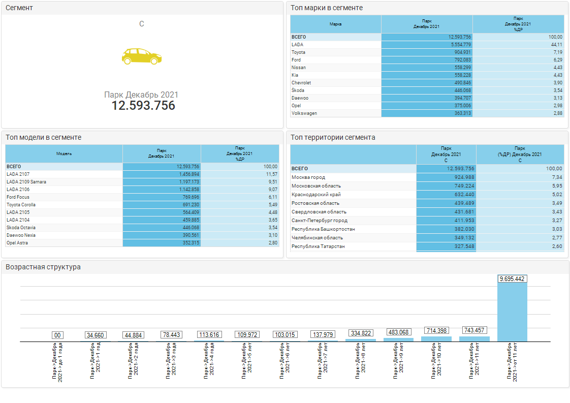
Task: Click the bar labeled 743.457
Action: [474, 338]
